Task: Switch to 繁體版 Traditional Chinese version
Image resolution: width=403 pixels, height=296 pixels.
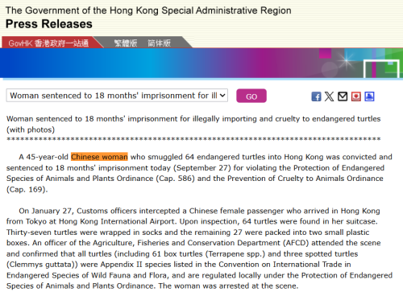Action: (126, 43)
